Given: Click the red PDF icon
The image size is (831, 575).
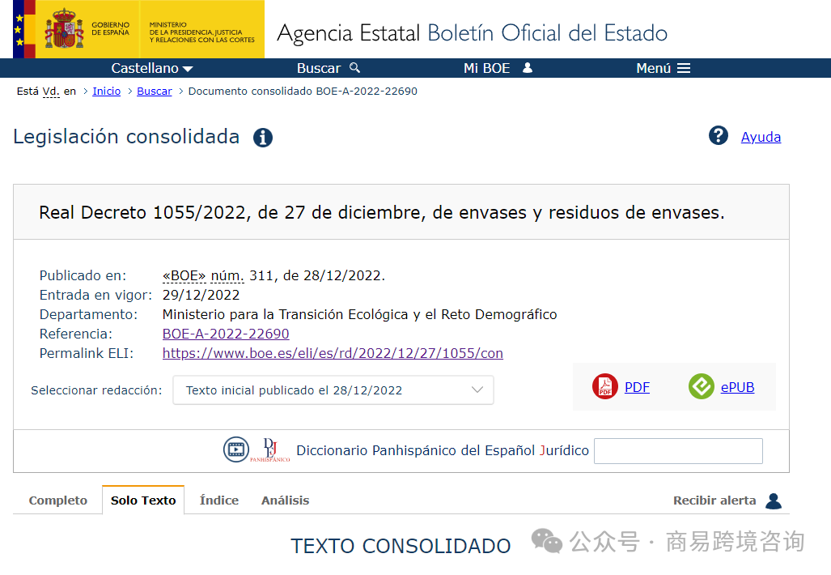Looking at the screenshot, I should coord(604,386).
